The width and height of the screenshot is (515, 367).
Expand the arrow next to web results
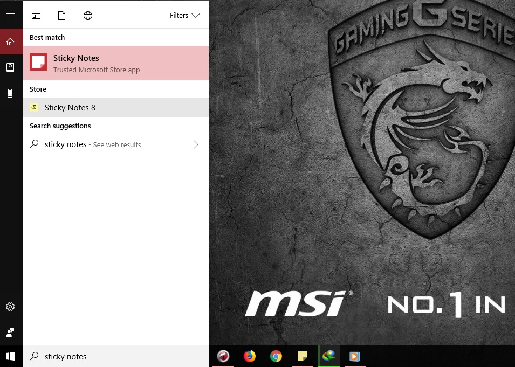(196, 144)
